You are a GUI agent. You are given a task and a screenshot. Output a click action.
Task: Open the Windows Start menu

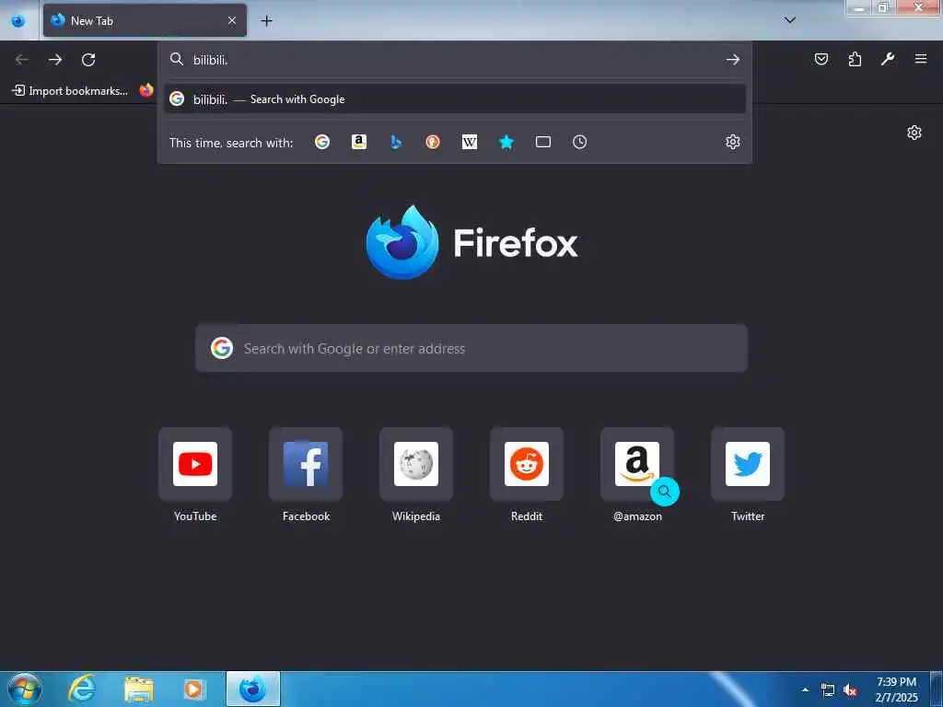pyautogui.click(x=25, y=689)
